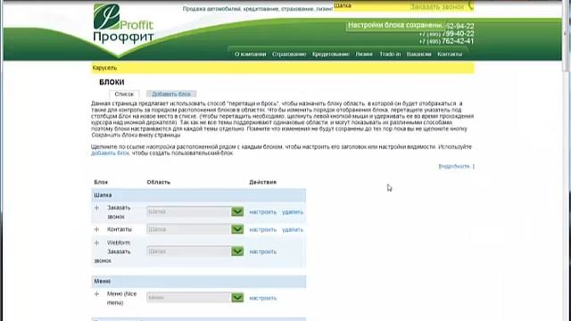571x321 pixels.
Task: Click the Proffit logo
Action: point(123,24)
